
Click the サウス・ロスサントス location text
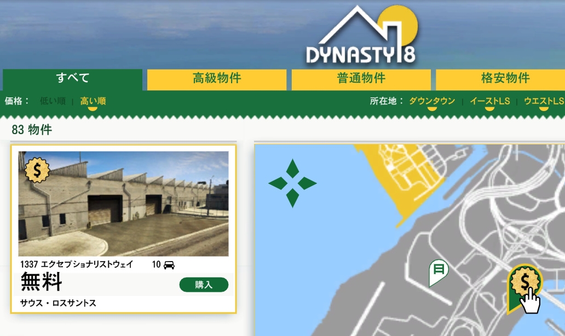pos(58,303)
